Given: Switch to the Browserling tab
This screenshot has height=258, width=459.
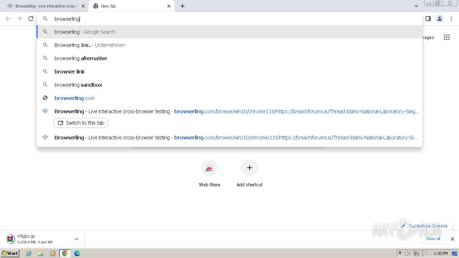Looking at the screenshot, I should point(43,6).
